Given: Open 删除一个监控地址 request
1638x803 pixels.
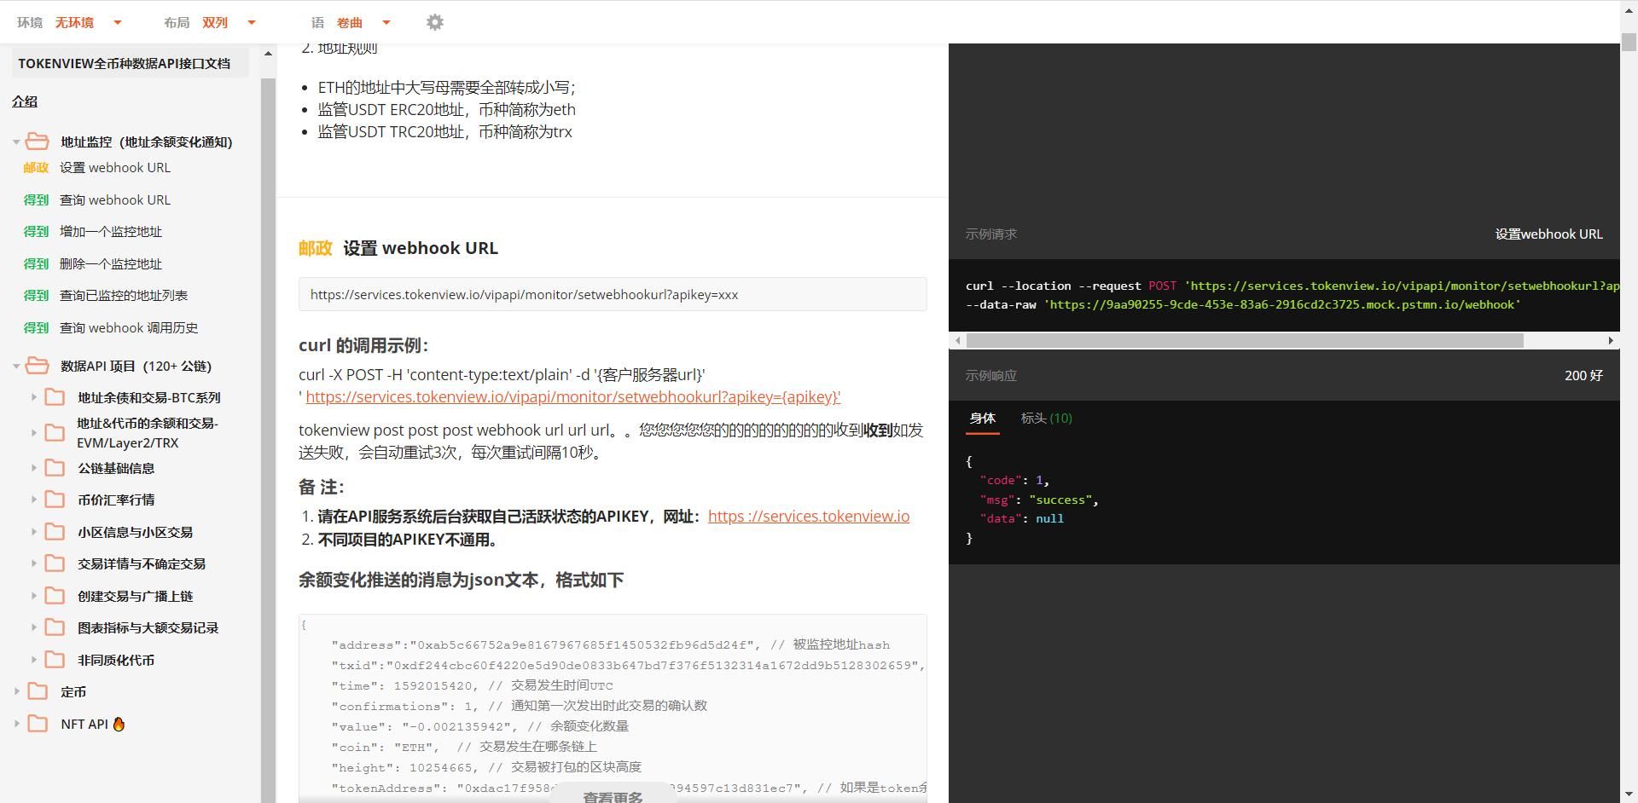Looking at the screenshot, I should coord(111,263).
